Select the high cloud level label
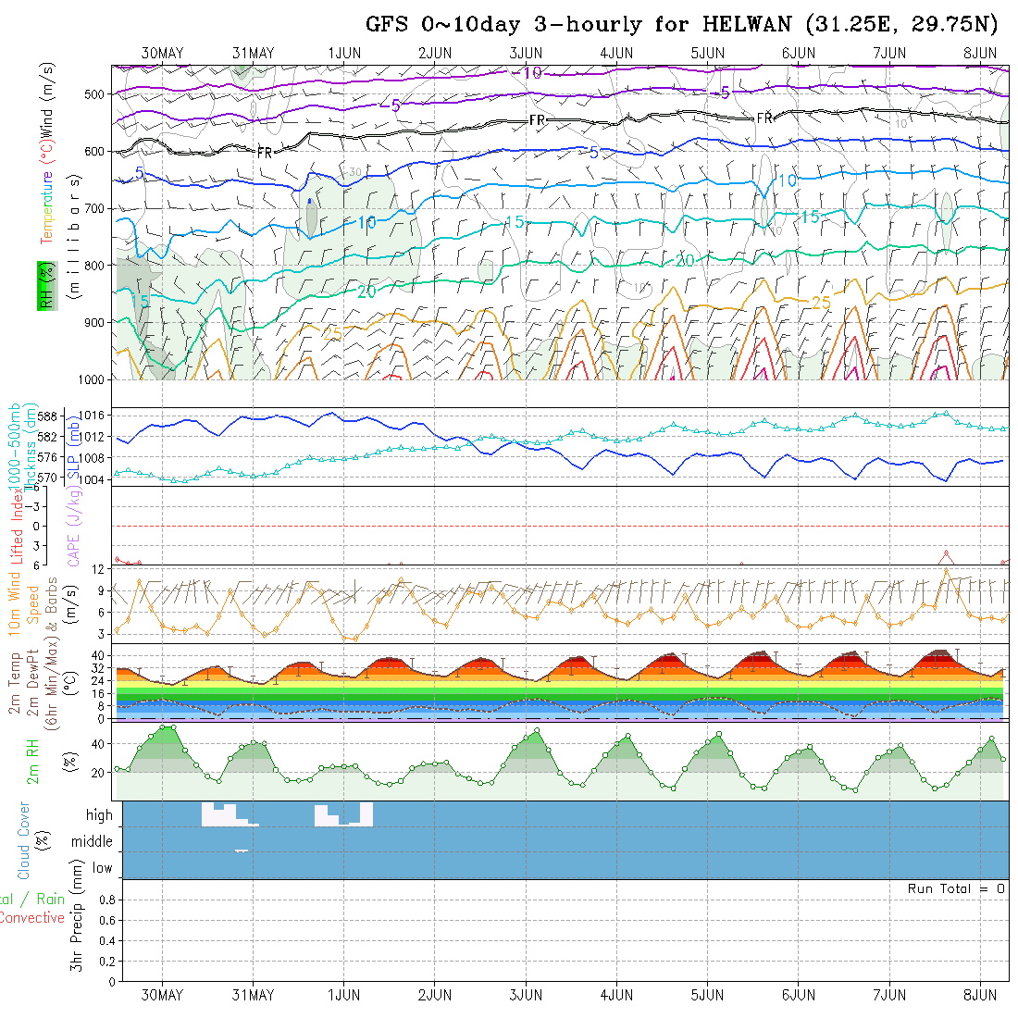The width and height of the screenshot is (1018, 1018). click(x=99, y=815)
